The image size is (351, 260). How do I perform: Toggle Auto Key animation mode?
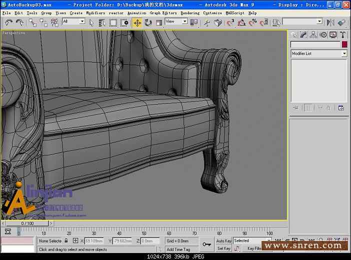(223, 241)
